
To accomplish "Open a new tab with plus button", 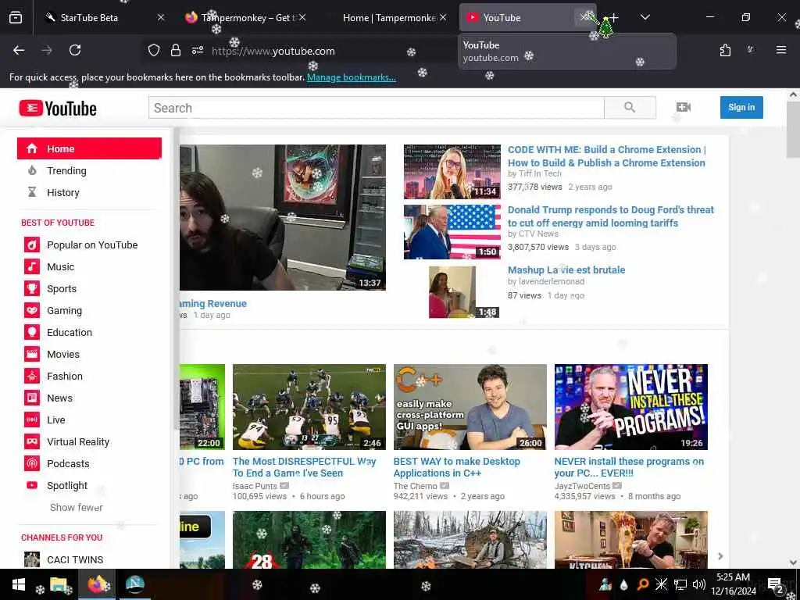I will coord(614,17).
